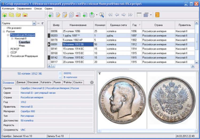Viewport: 200px width, 139px height.
Task: Click the coin obverse portrait image
Action: 122,100
